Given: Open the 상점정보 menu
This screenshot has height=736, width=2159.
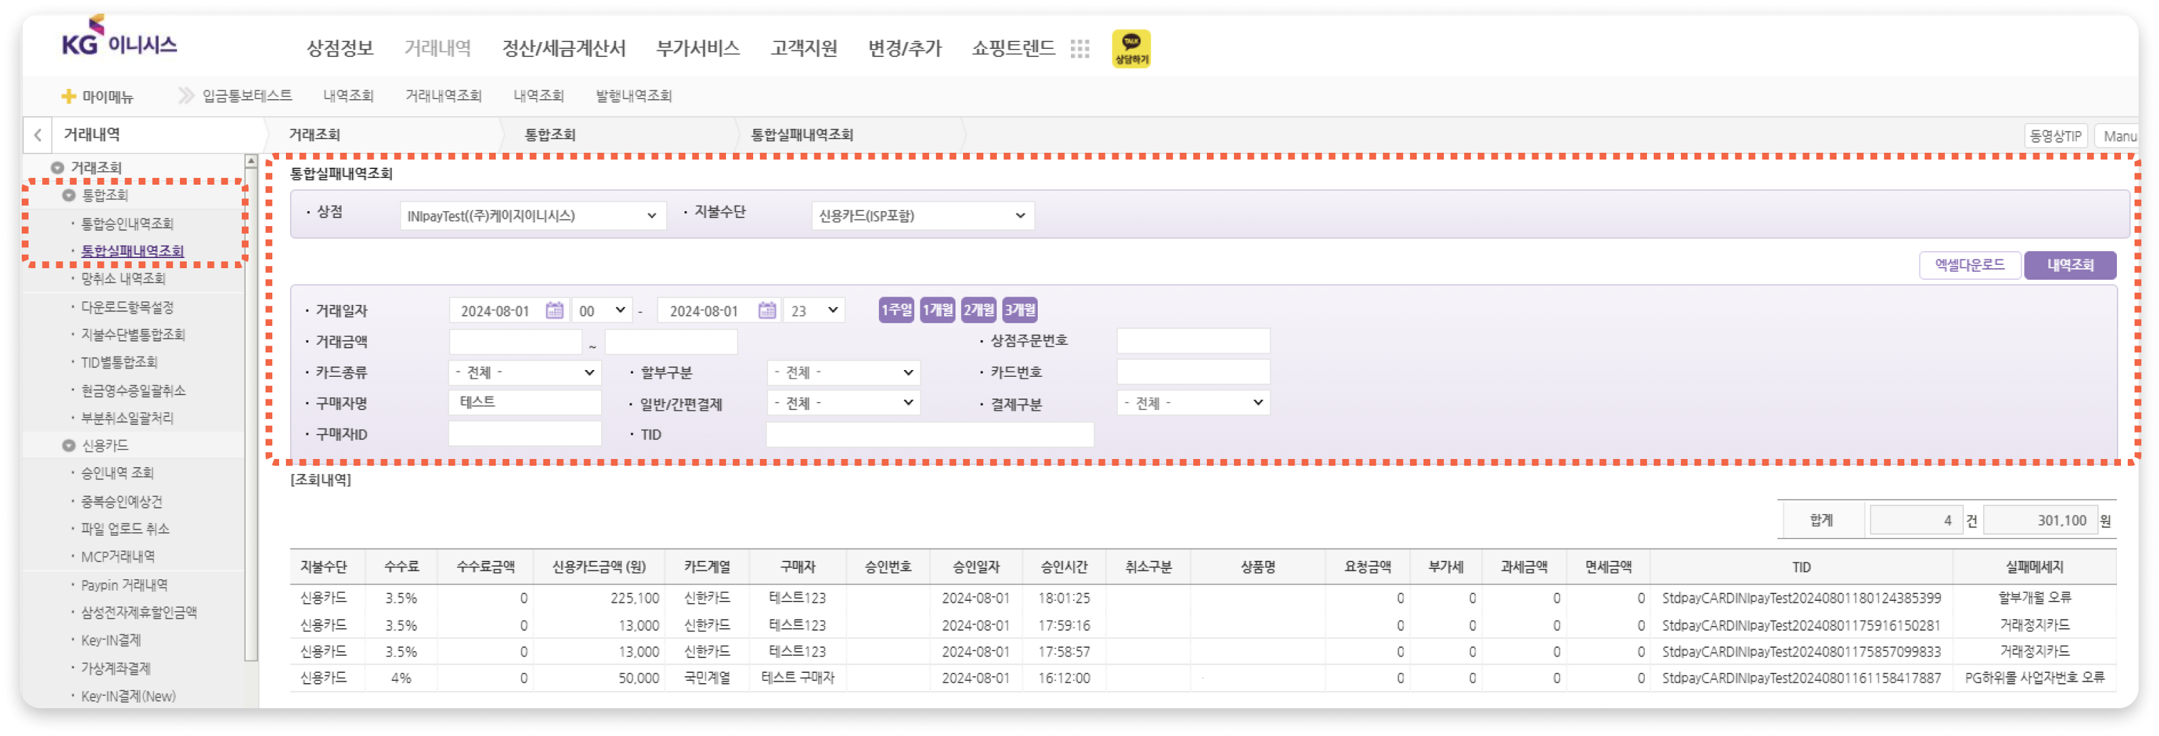Looking at the screenshot, I should click(340, 49).
